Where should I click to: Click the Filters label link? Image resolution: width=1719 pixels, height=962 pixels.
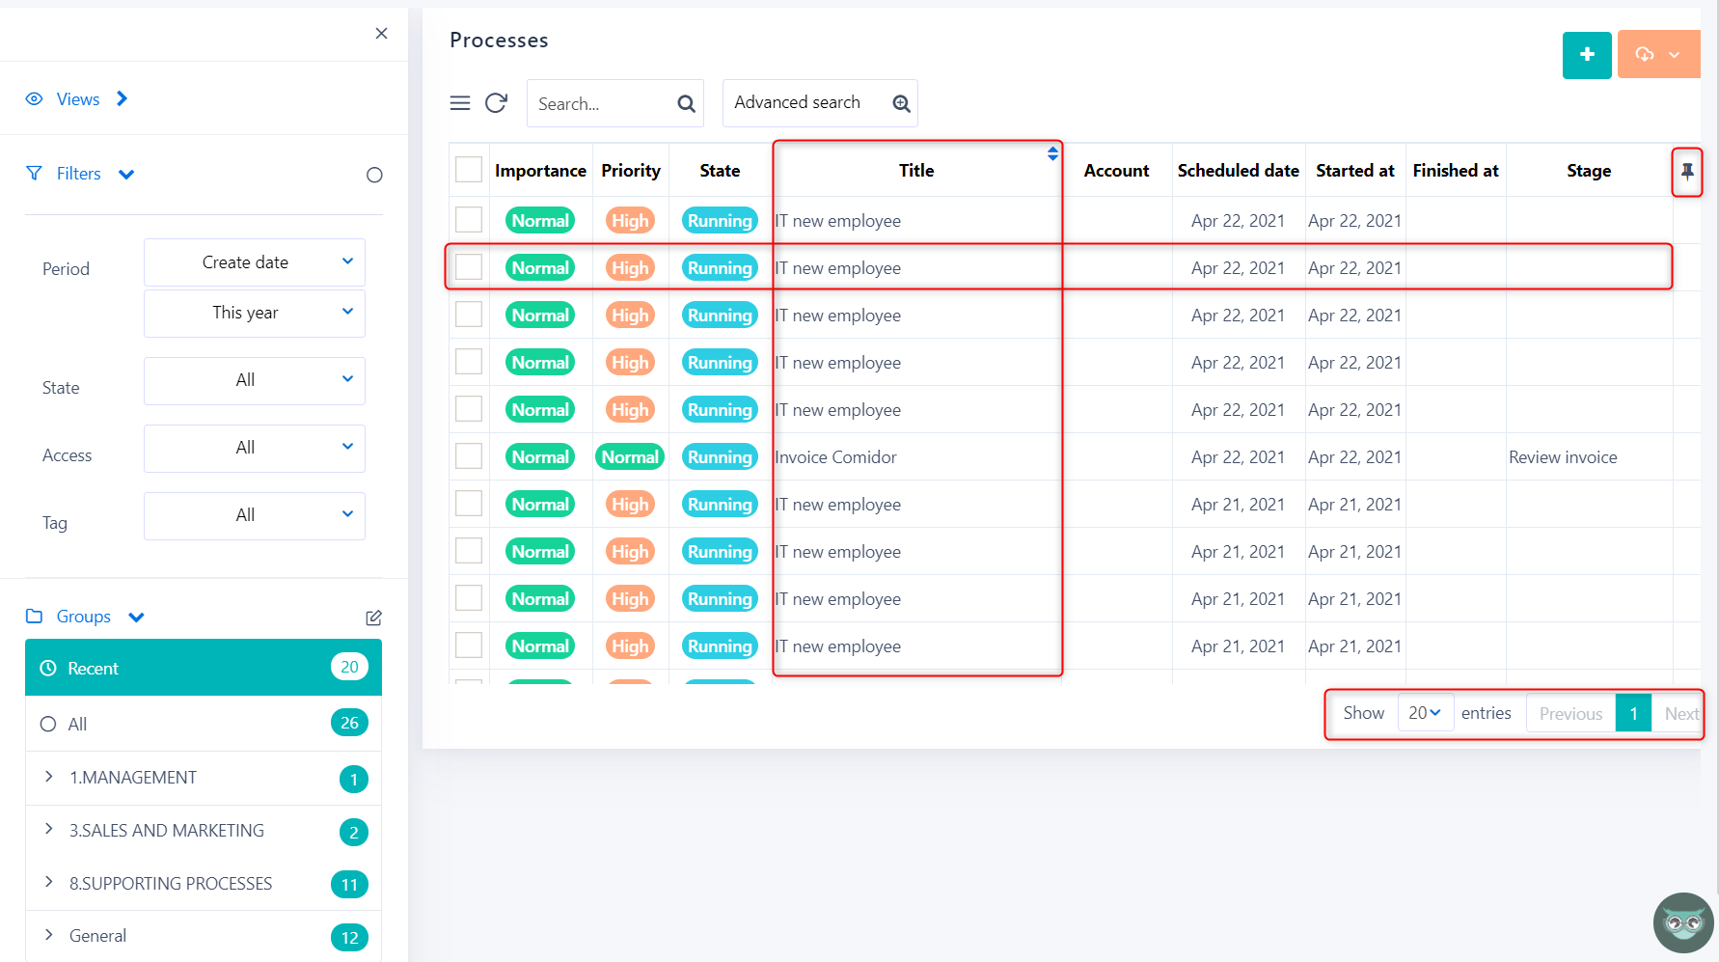coord(78,174)
